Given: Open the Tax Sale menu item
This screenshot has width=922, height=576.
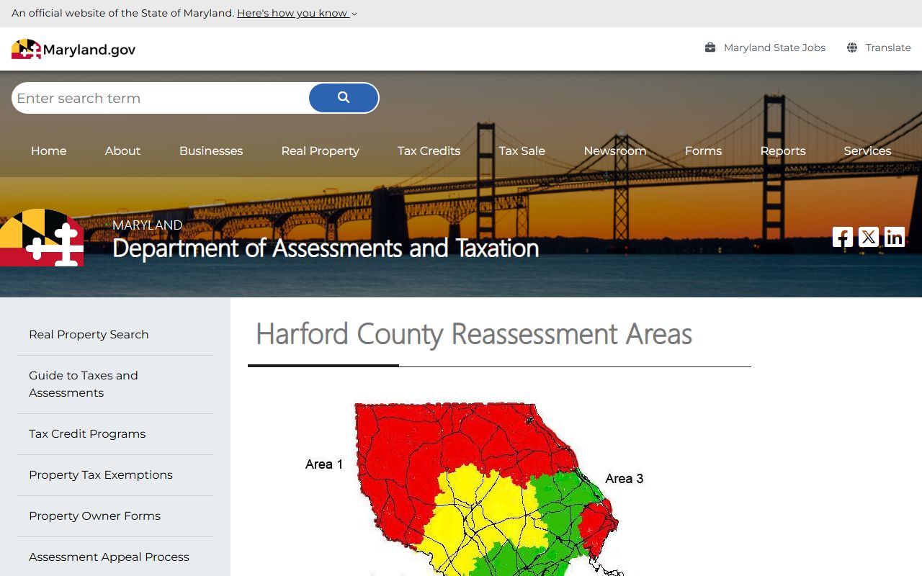Looking at the screenshot, I should point(522,150).
